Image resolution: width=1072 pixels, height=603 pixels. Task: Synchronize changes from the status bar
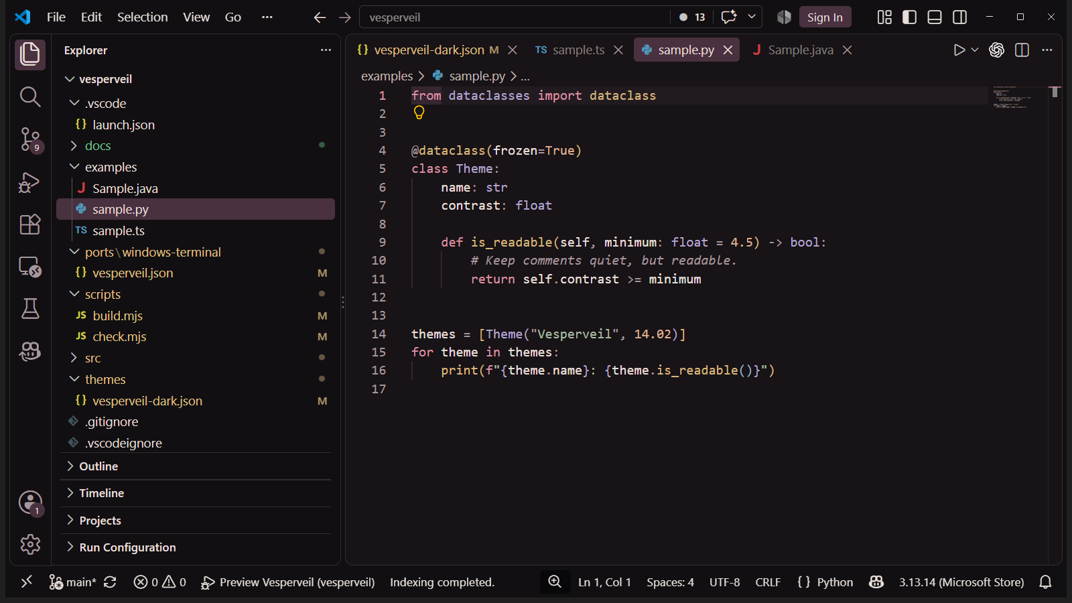[x=110, y=582]
